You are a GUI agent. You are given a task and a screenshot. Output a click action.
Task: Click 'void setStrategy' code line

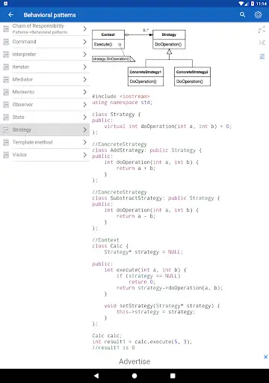[162, 306]
